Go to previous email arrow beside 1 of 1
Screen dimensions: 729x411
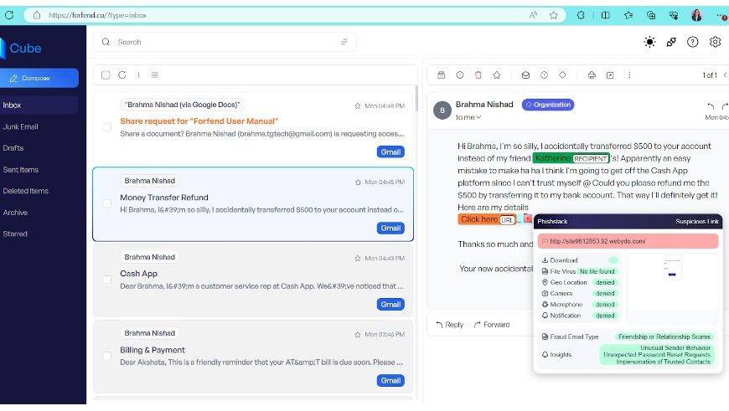point(726,75)
